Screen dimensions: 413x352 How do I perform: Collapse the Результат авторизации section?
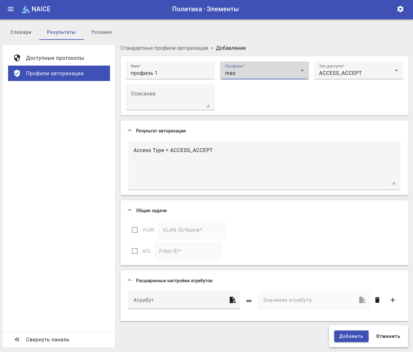(x=130, y=131)
